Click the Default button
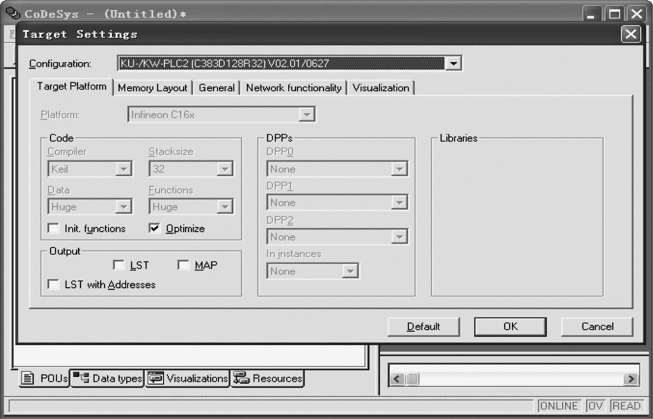This screenshot has height=419, width=653. point(424,327)
